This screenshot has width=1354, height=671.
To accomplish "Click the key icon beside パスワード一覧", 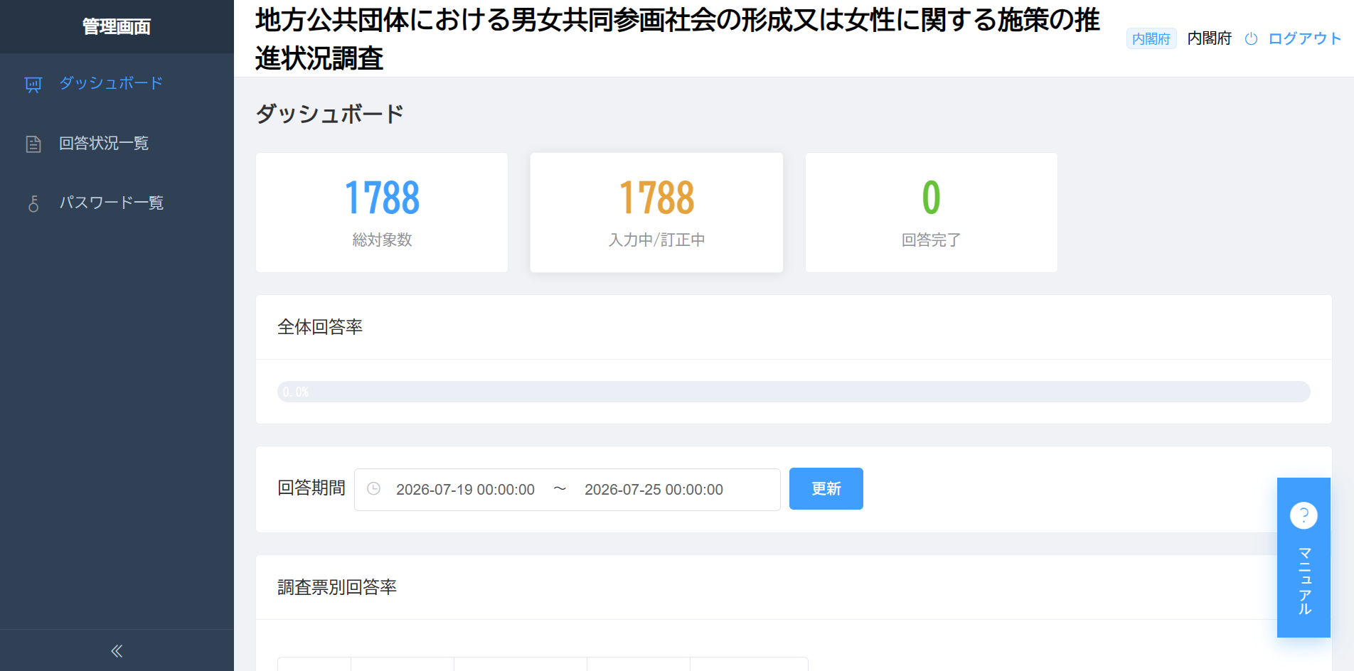I will coord(33,204).
